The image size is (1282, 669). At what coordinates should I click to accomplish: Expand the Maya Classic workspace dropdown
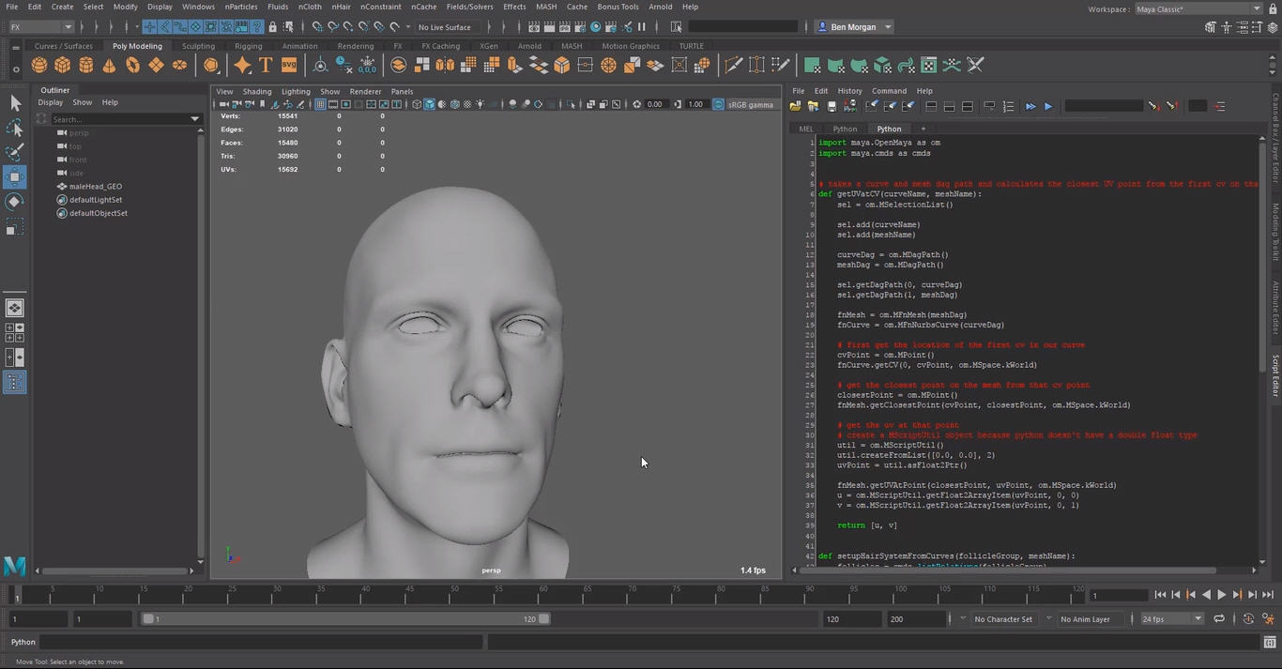[1198, 8]
